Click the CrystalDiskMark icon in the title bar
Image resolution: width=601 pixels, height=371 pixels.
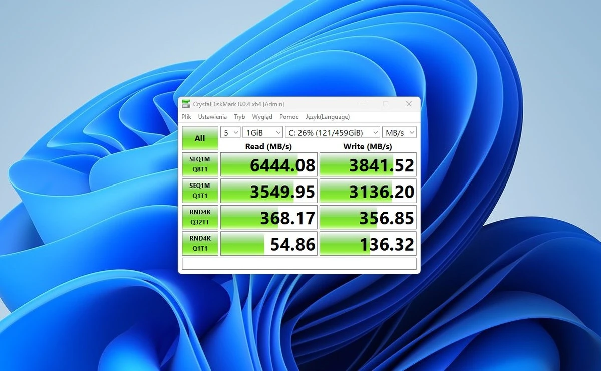point(186,103)
